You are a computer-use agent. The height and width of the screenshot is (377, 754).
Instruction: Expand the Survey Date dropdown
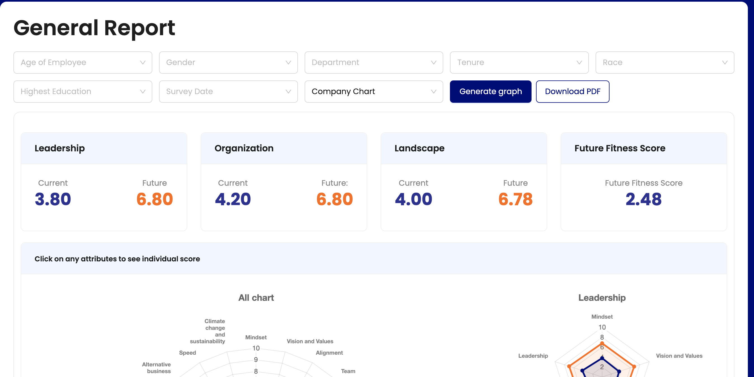[228, 91]
